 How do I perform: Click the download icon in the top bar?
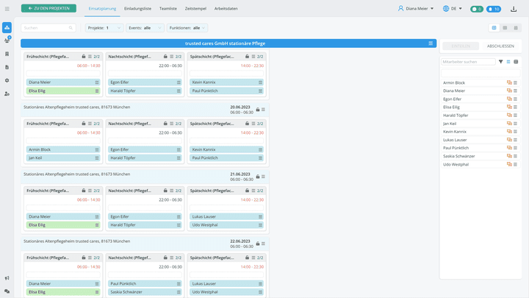[514, 9]
